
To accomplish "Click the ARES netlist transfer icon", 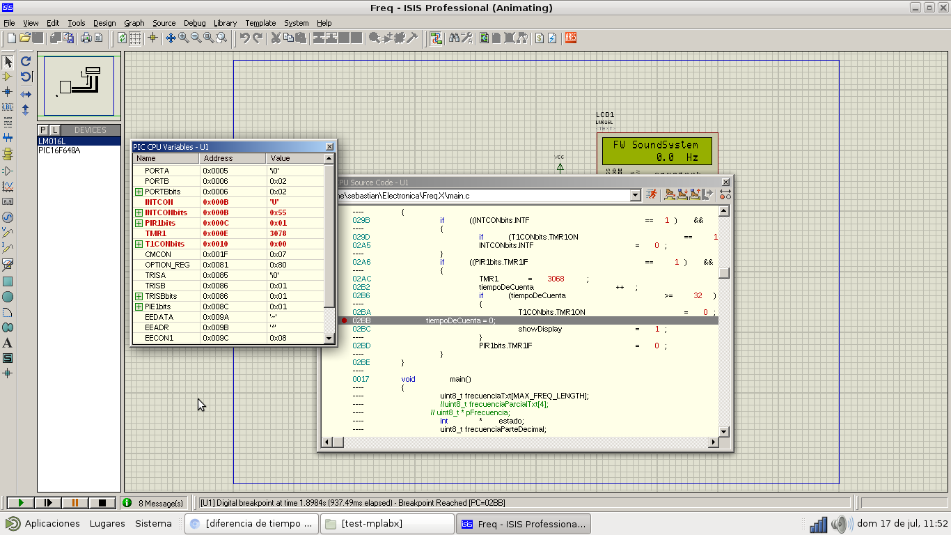I will point(571,38).
